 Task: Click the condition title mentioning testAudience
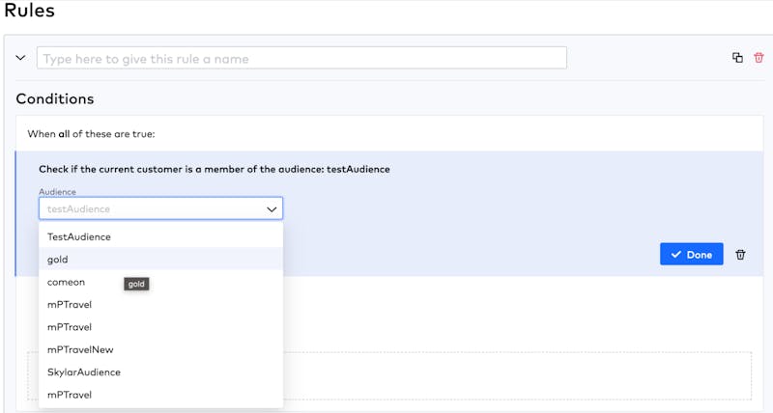coord(215,169)
